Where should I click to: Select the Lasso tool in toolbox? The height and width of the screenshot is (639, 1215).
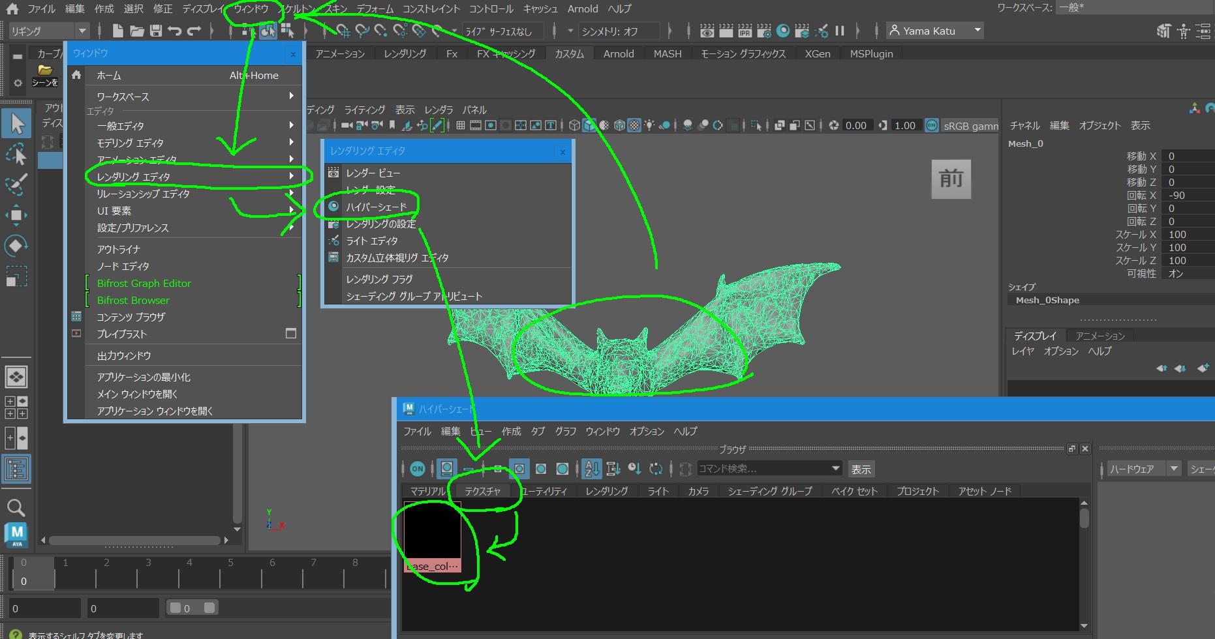click(x=16, y=155)
